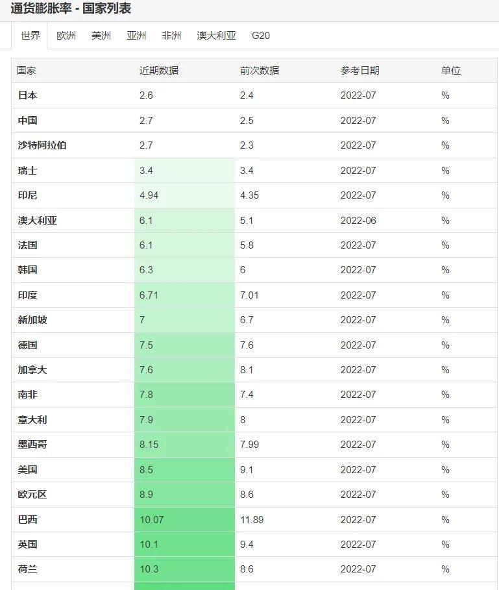Open the 巴西 country link
The height and width of the screenshot is (590, 499).
pyautogui.click(x=27, y=520)
